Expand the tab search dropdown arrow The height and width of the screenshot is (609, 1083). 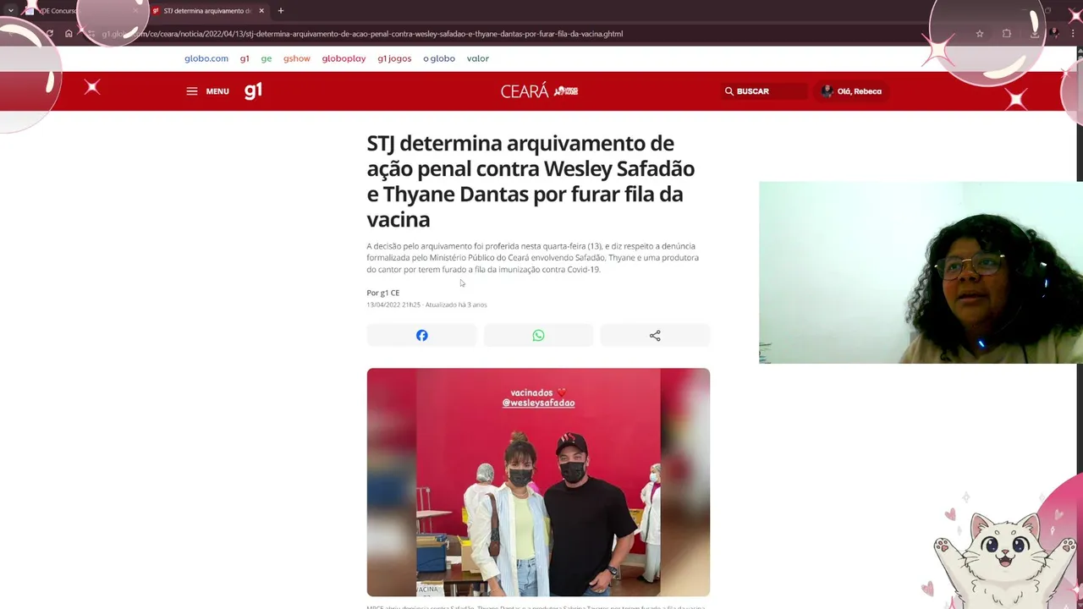click(x=10, y=11)
